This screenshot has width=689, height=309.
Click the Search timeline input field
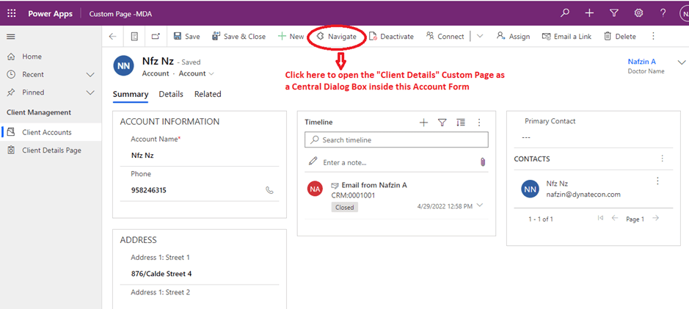396,140
